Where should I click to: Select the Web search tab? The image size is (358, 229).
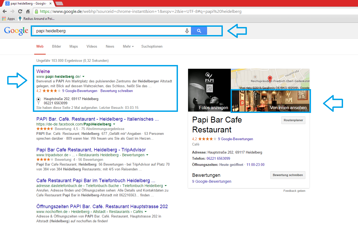(x=40, y=47)
